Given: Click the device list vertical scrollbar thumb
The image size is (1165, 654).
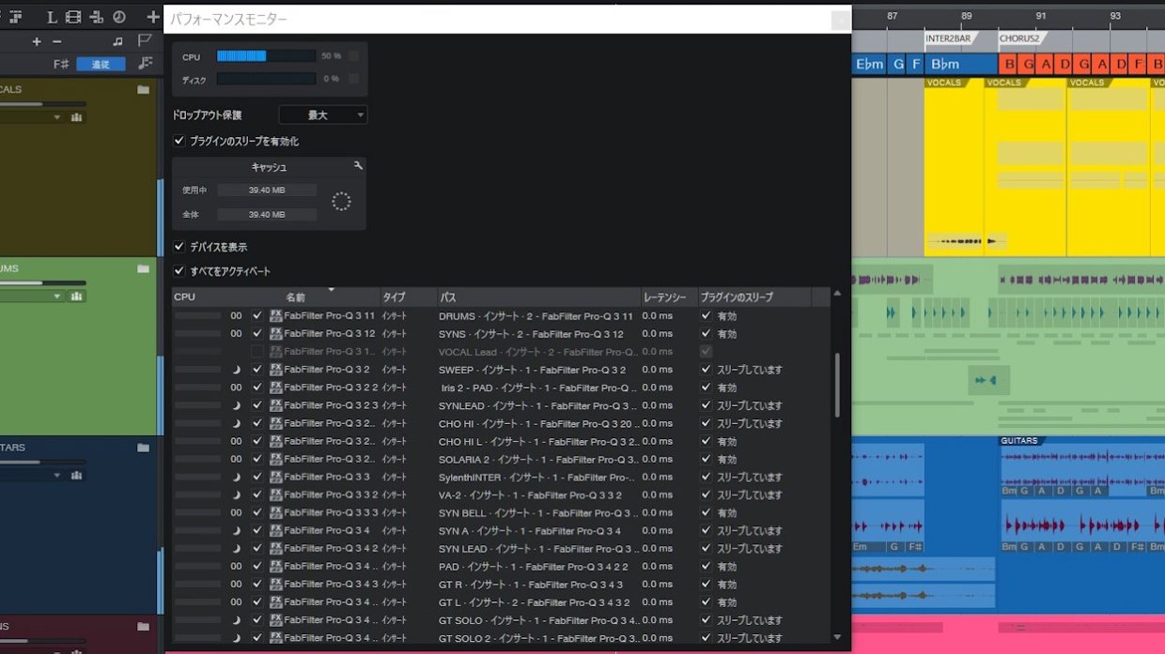Looking at the screenshot, I should click(837, 385).
